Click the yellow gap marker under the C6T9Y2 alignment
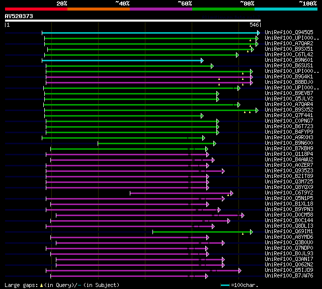The width and height of the screenshot is (322, 289). pyautogui.click(x=228, y=195)
